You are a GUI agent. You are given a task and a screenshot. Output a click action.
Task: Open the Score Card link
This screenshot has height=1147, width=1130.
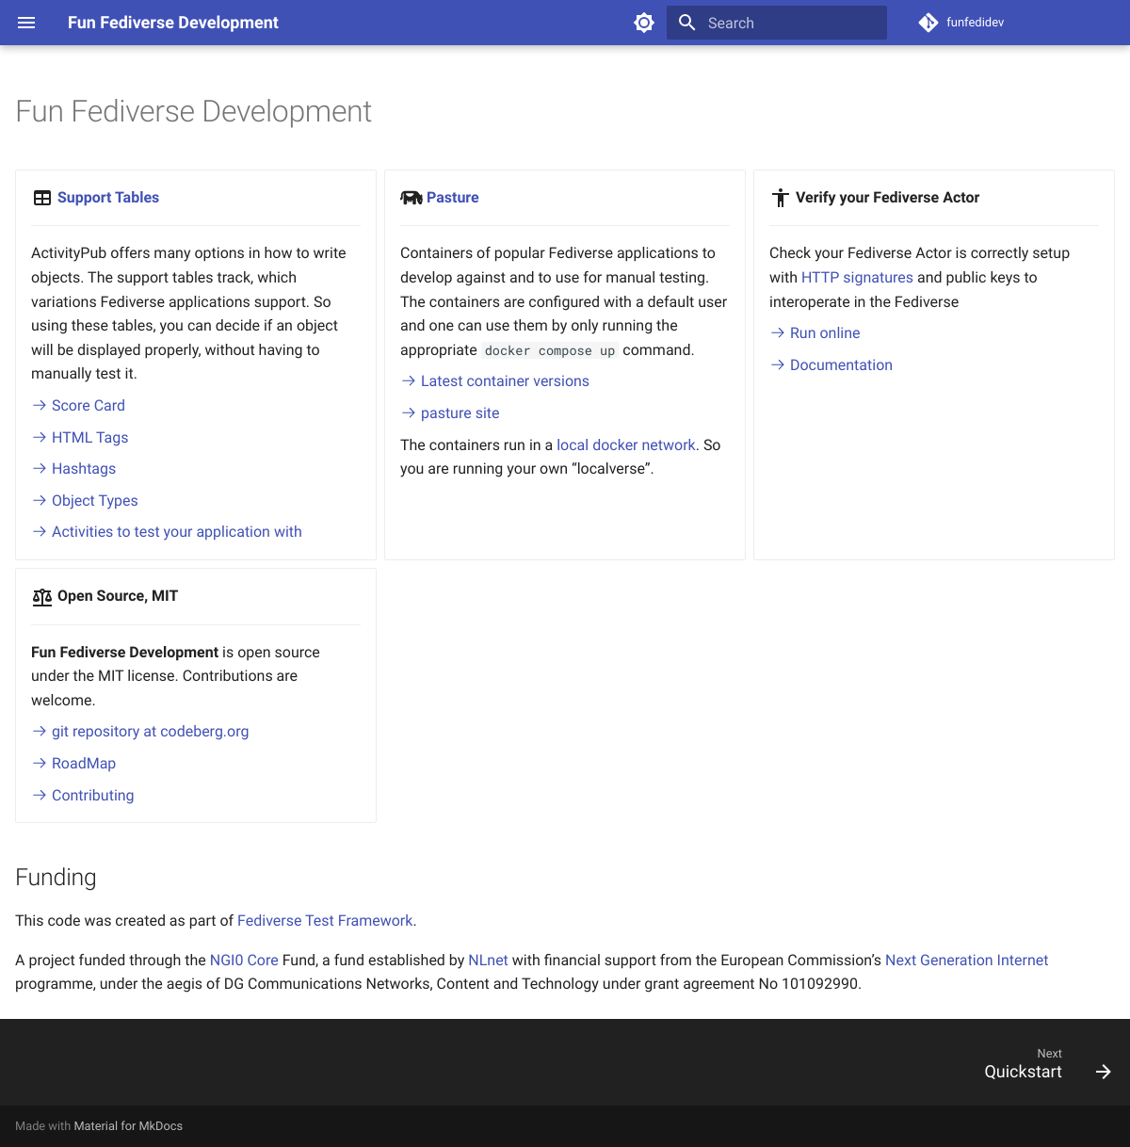pyautogui.click(x=89, y=406)
